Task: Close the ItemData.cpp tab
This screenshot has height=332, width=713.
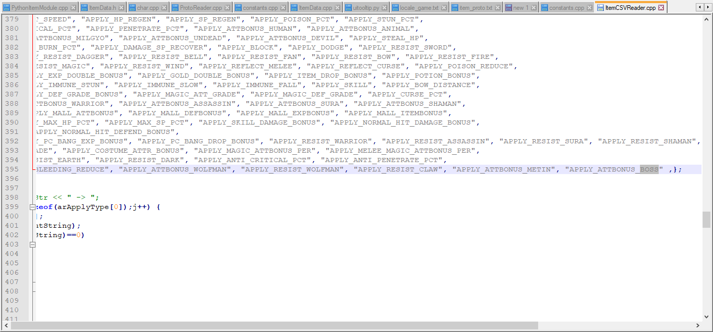Action: coord(337,8)
